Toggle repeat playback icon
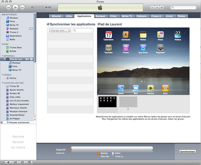 coord(22,162)
